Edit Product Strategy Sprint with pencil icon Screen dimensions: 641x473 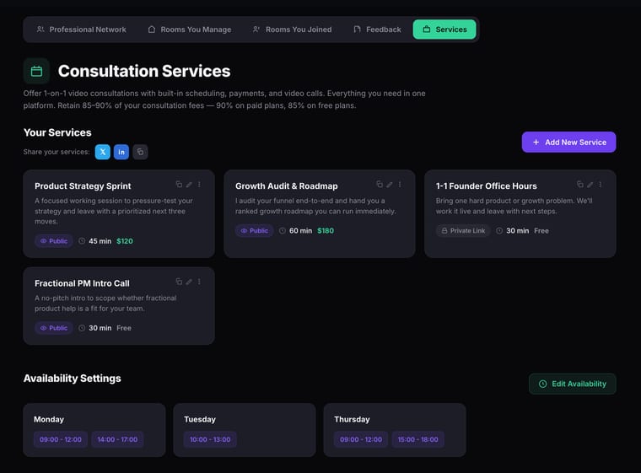pyautogui.click(x=189, y=185)
